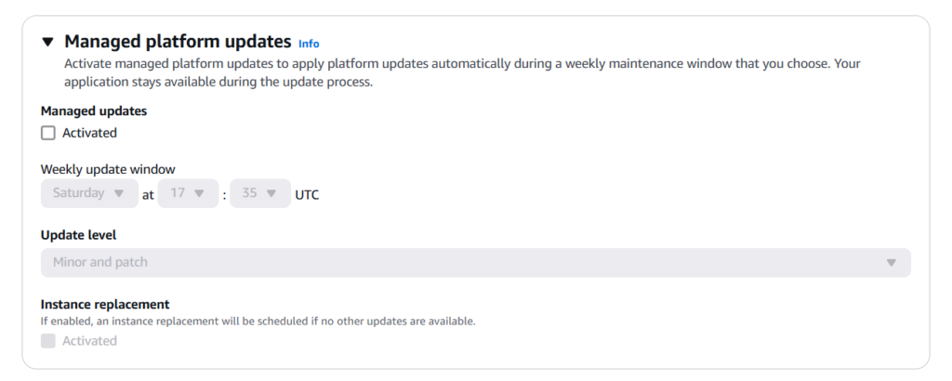
Task: Click the arrow icon in minute 35 dropdown
Action: (271, 193)
